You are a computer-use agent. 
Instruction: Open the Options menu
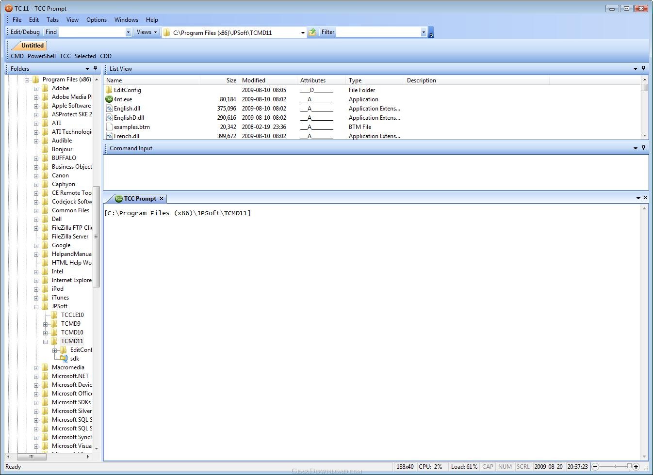(x=97, y=20)
